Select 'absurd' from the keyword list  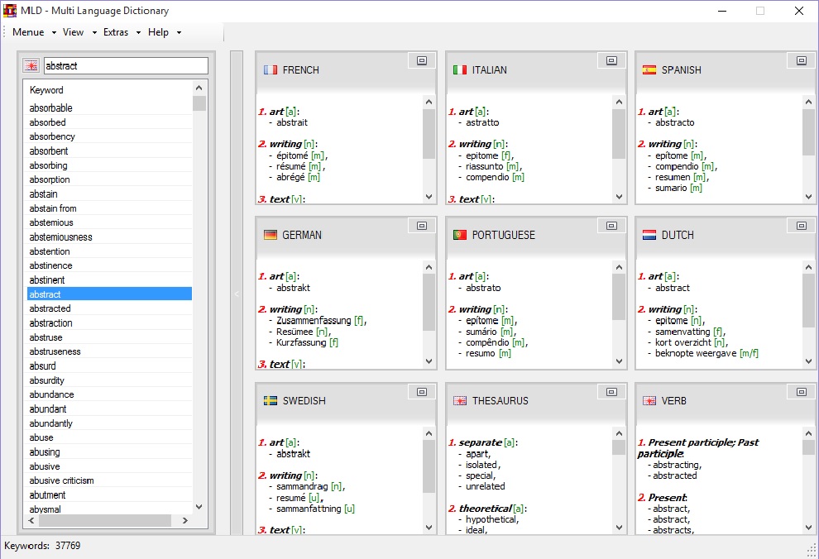43,366
